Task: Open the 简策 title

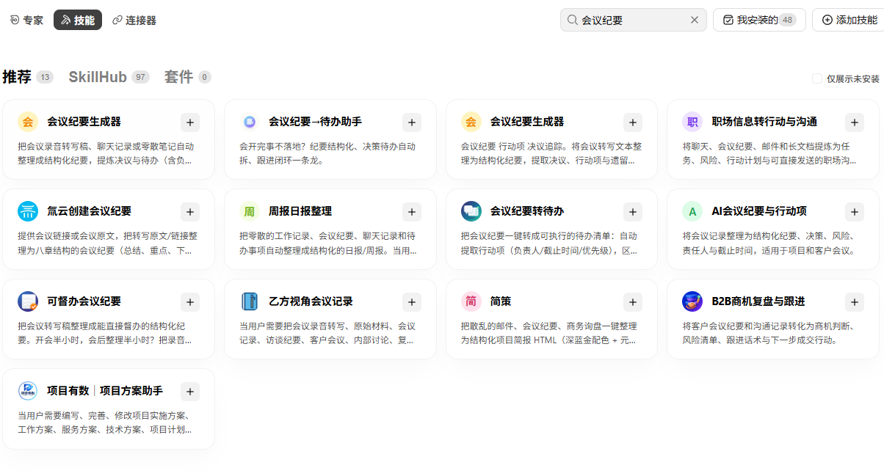Action: click(x=501, y=301)
